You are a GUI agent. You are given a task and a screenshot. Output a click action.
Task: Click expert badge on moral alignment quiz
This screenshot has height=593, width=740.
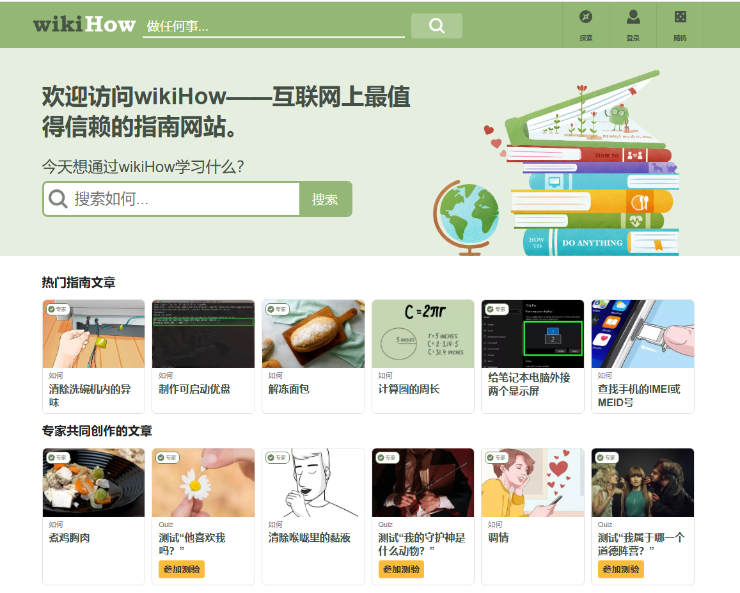coord(606,457)
